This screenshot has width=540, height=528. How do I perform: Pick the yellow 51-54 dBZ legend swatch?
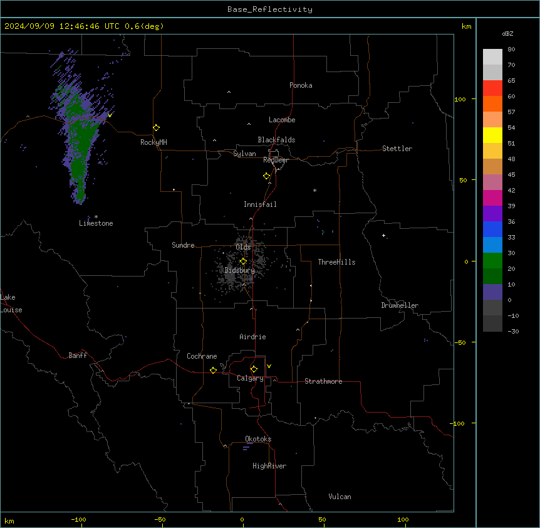point(492,135)
